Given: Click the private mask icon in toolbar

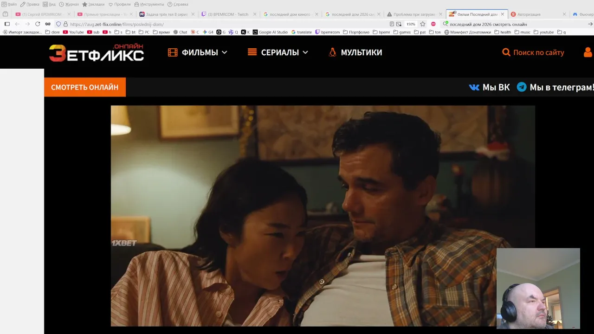Looking at the screenshot, I should click(x=48, y=24).
